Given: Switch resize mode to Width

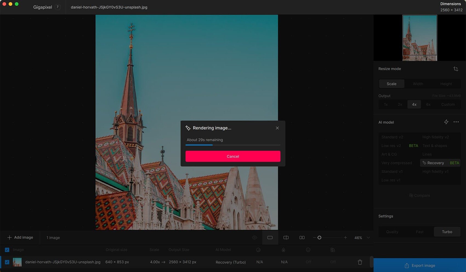Looking at the screenshot, I should pos(418,84).
